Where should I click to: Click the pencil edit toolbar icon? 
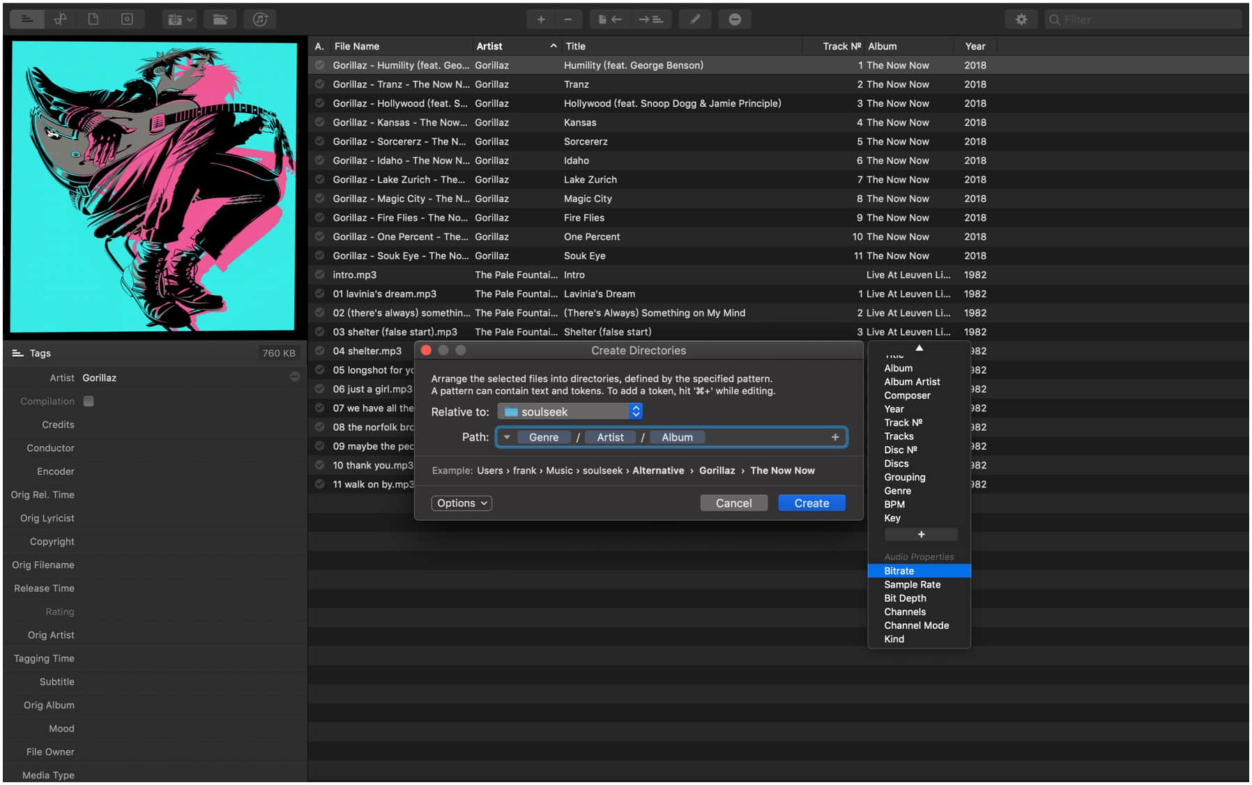click(x=695, y=20)
